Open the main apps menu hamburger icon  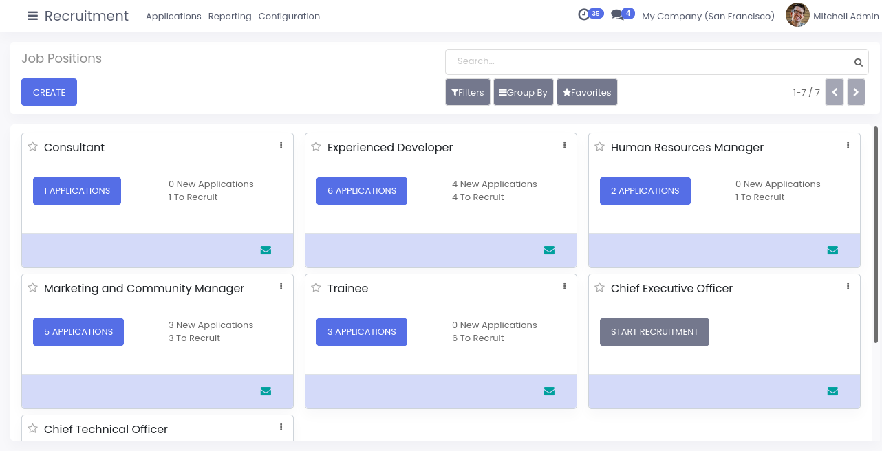[32, 16]
